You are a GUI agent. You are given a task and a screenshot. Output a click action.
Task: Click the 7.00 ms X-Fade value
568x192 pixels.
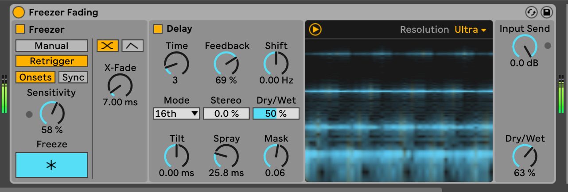[x=120, y=103]
